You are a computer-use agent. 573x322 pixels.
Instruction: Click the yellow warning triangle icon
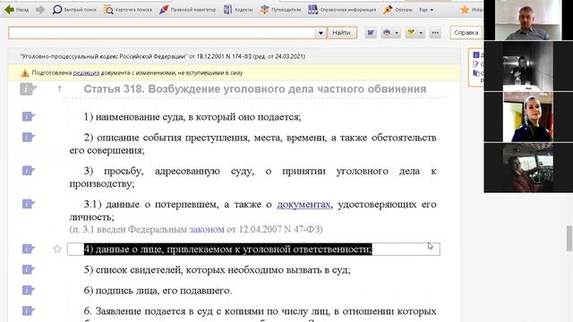(x=25, y=73)
